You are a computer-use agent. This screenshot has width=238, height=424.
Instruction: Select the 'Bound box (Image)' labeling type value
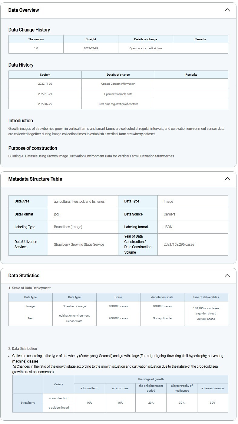pos(68,227)
